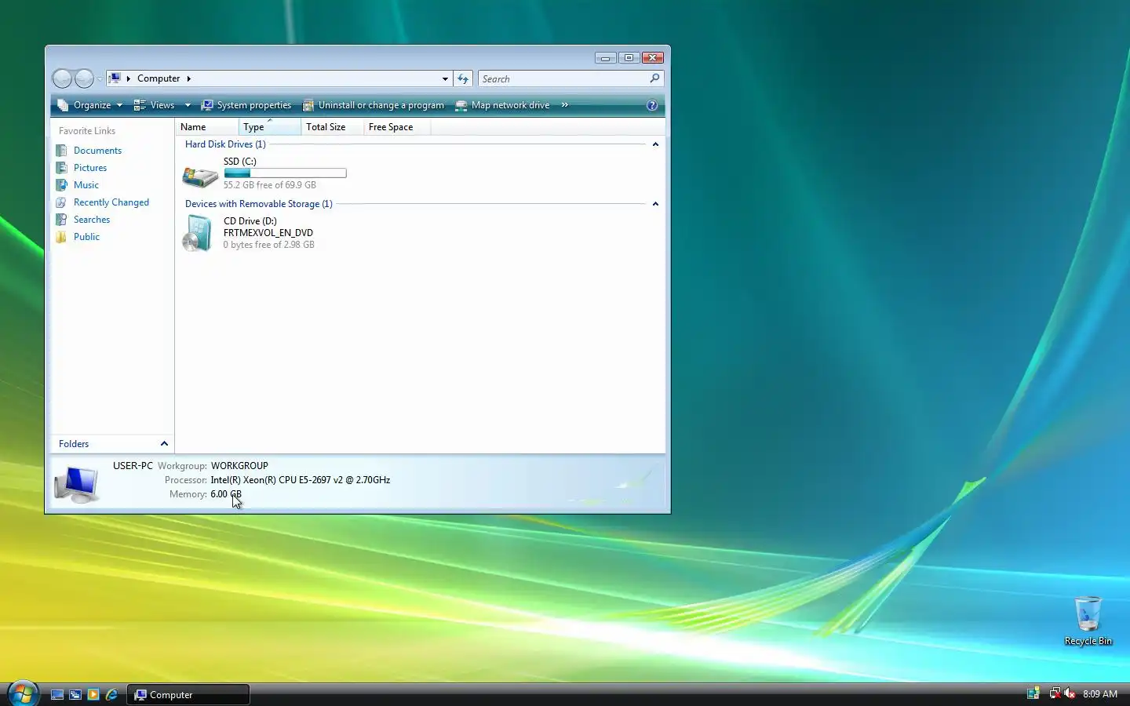Screen dimensions: 1130x706
Task: Click the muted volume tray icon
Action: click(x=1070, y=693)
